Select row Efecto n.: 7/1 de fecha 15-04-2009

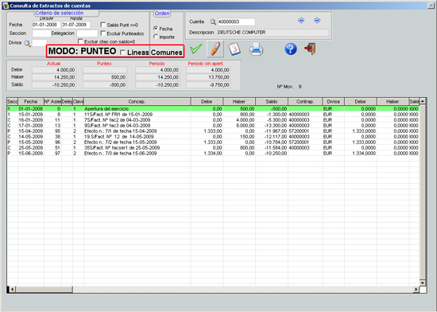213,131
